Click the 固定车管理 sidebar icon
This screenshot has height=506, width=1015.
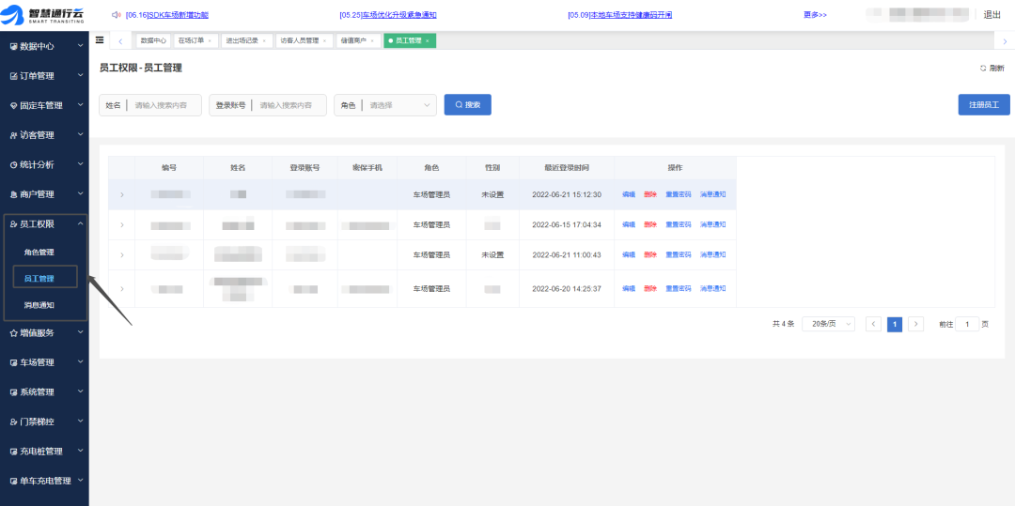pos(13,105)
